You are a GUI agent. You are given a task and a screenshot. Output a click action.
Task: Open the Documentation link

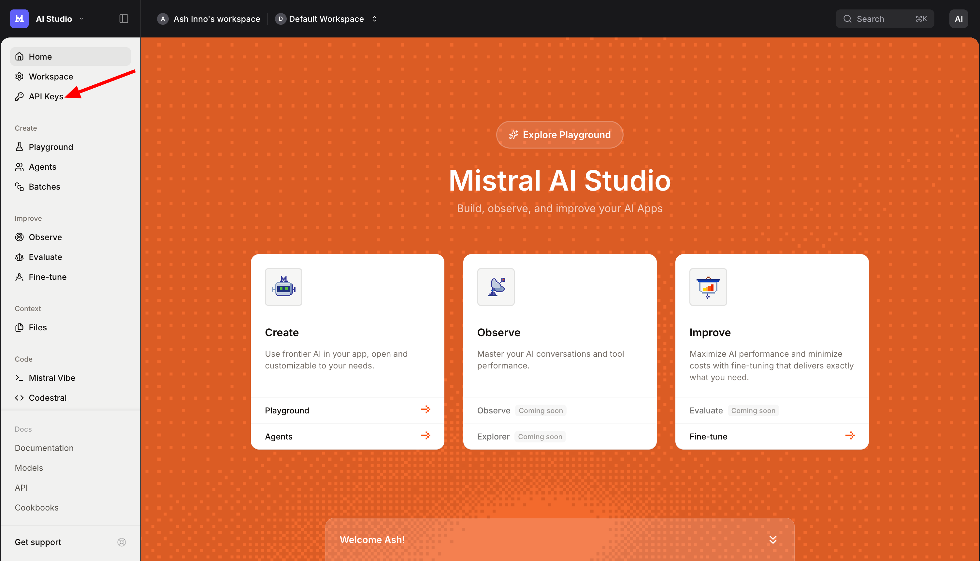pyautogui.click(x=44, y=448)
